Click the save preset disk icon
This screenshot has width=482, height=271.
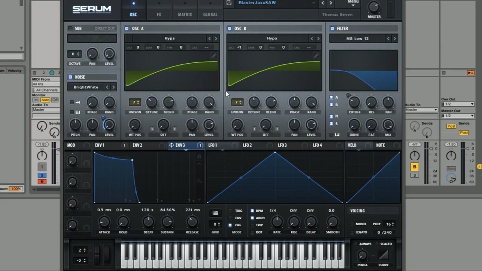[x=229, y=3]
